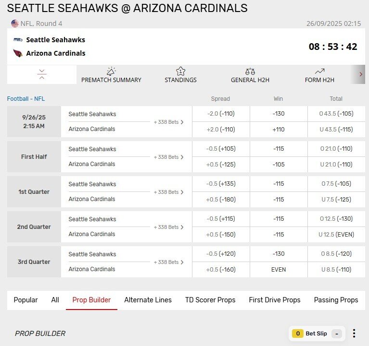369x346 pixels.
Task: Open Form H2H trend arrow icon
Action: tap(319, 71)
